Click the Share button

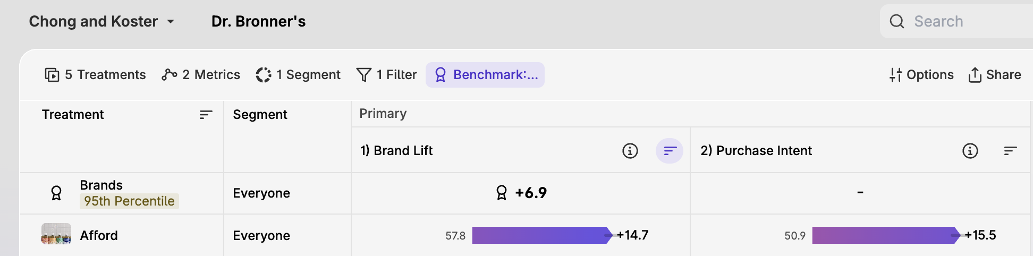(994, 75)
